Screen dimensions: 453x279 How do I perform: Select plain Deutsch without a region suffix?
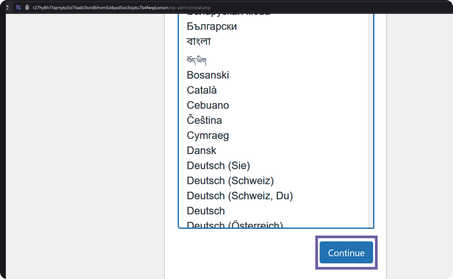pos(206,211)
